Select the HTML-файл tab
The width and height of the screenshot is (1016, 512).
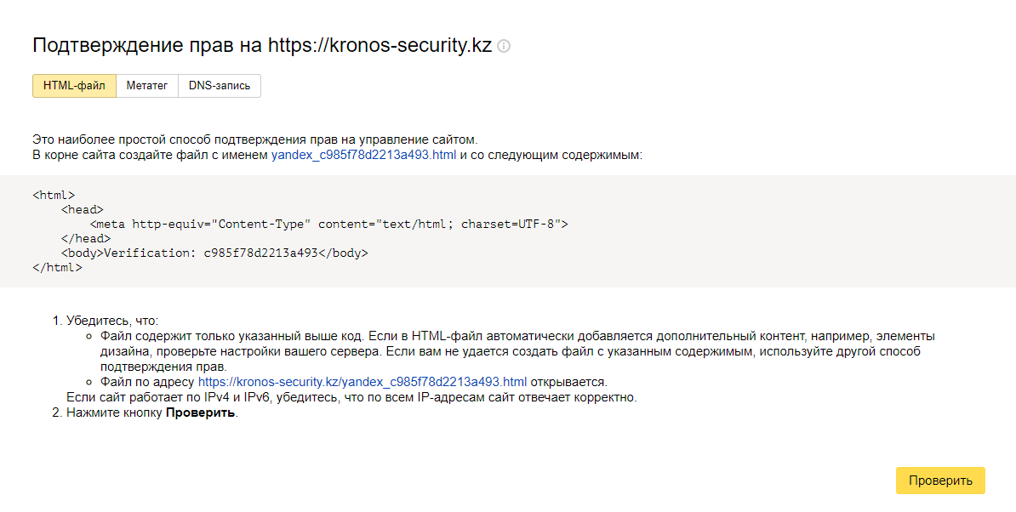coord(74,86)
